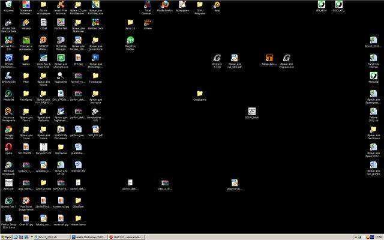Image resolution: width=384 pixels, height=240 pixels.
Task: Select the FastStone Image Viewer shortcut
Action: pos(26,204)
